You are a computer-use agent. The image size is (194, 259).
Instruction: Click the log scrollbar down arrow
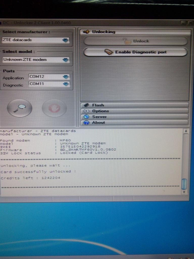point(184,192)
